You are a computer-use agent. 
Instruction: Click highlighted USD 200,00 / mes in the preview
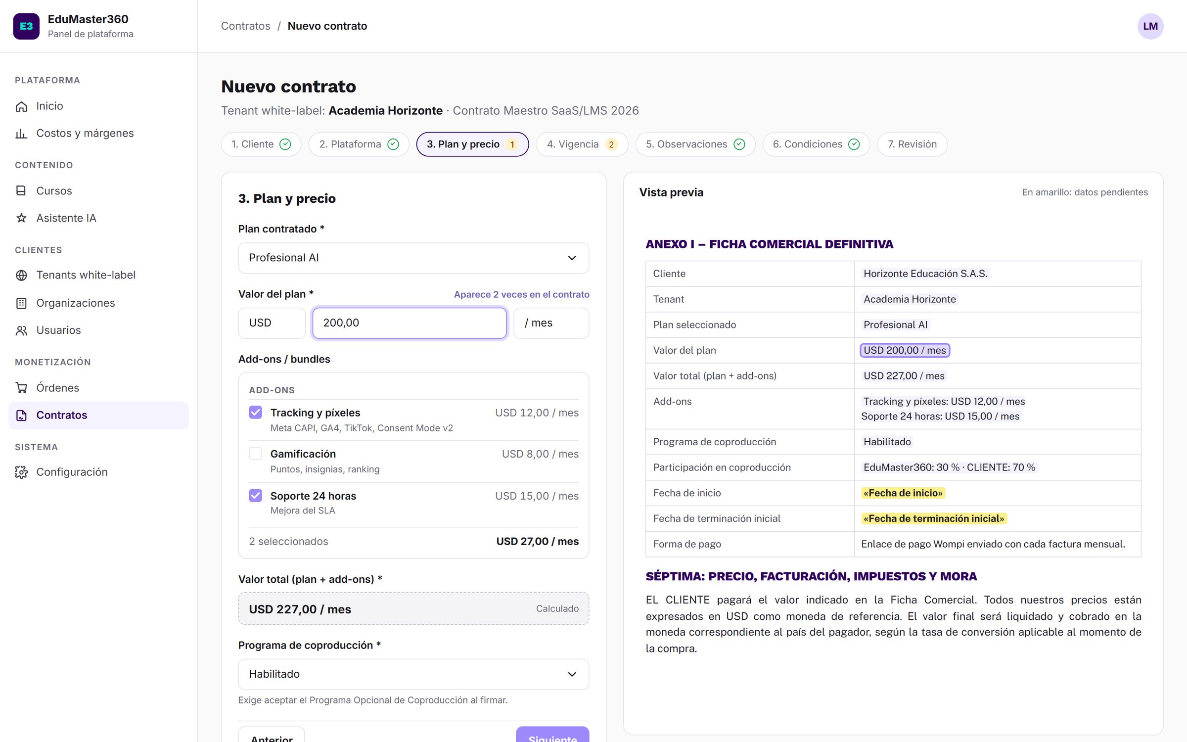(x=905, y=350)
